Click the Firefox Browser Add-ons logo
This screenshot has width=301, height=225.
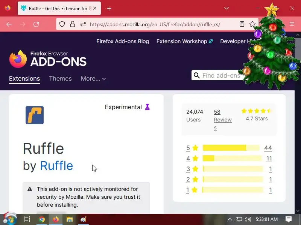click(x=48, y=59)
